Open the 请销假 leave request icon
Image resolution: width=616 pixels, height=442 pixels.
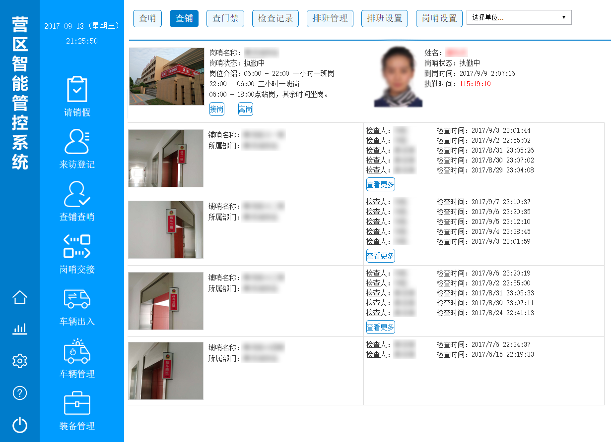pos(77,90)
